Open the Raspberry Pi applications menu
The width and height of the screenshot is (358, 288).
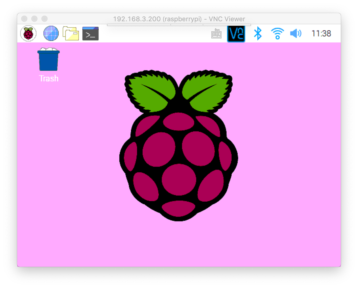[x=28, y=33]
